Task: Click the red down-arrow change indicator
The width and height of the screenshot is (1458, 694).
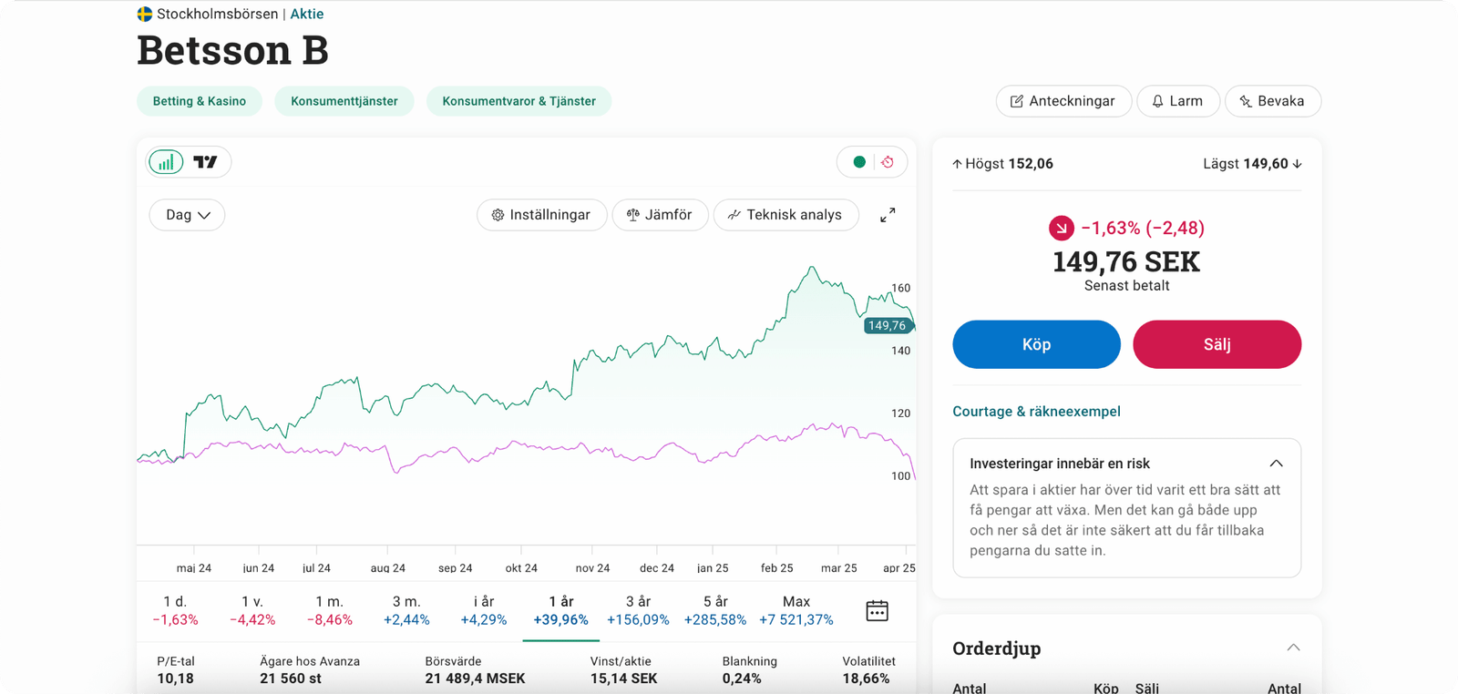Action: 1062,228
